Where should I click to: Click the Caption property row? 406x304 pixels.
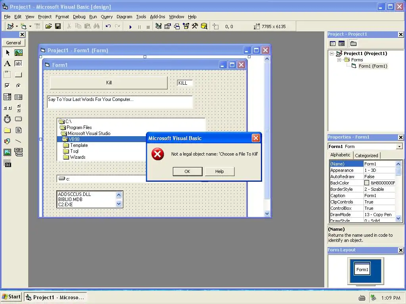tap(362, 196)
